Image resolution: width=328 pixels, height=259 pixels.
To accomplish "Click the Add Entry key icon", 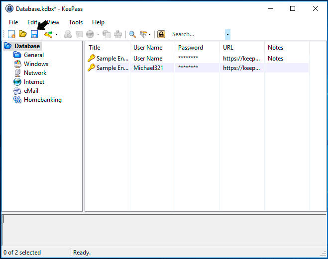I will click(48, 34).
